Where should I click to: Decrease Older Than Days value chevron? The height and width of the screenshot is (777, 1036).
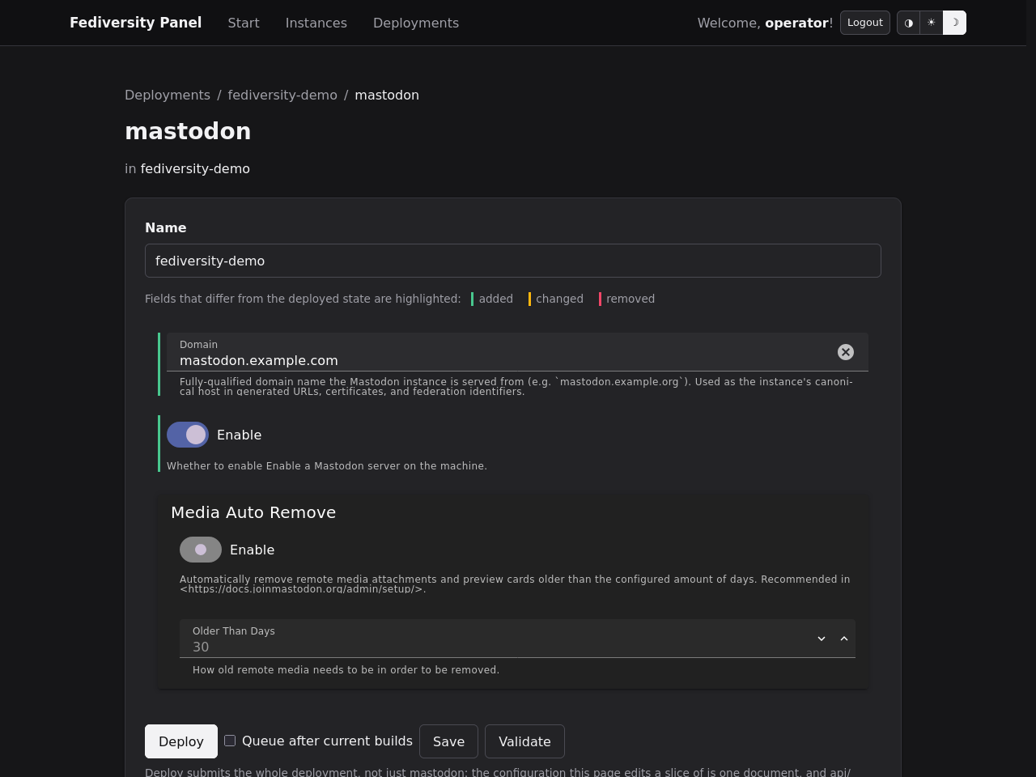coord(822,639)
